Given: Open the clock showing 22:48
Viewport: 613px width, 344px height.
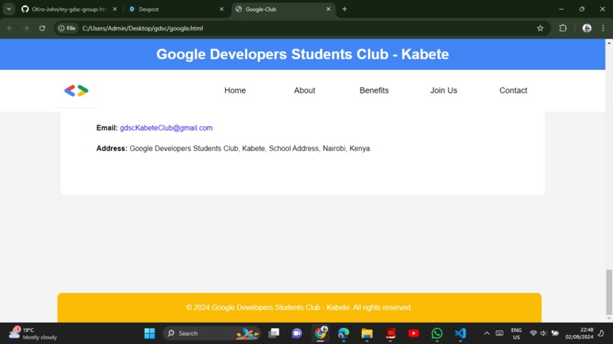Looking at the screenshot, I should [579, 333].
